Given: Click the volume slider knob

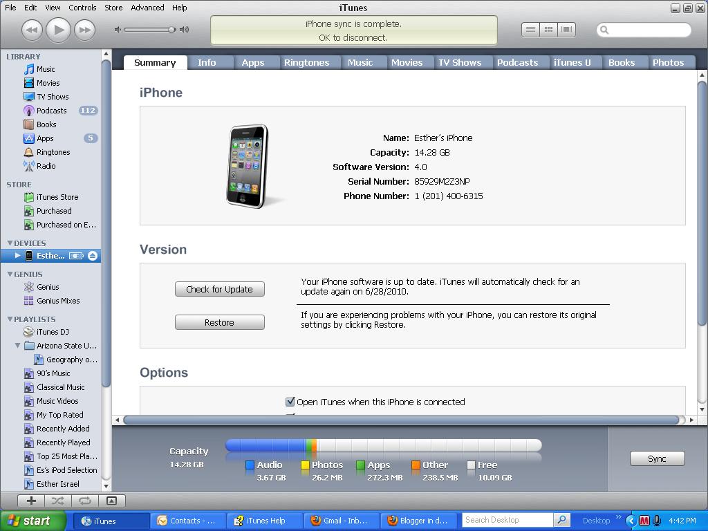Looking at the screenshot, I should 171,30.
